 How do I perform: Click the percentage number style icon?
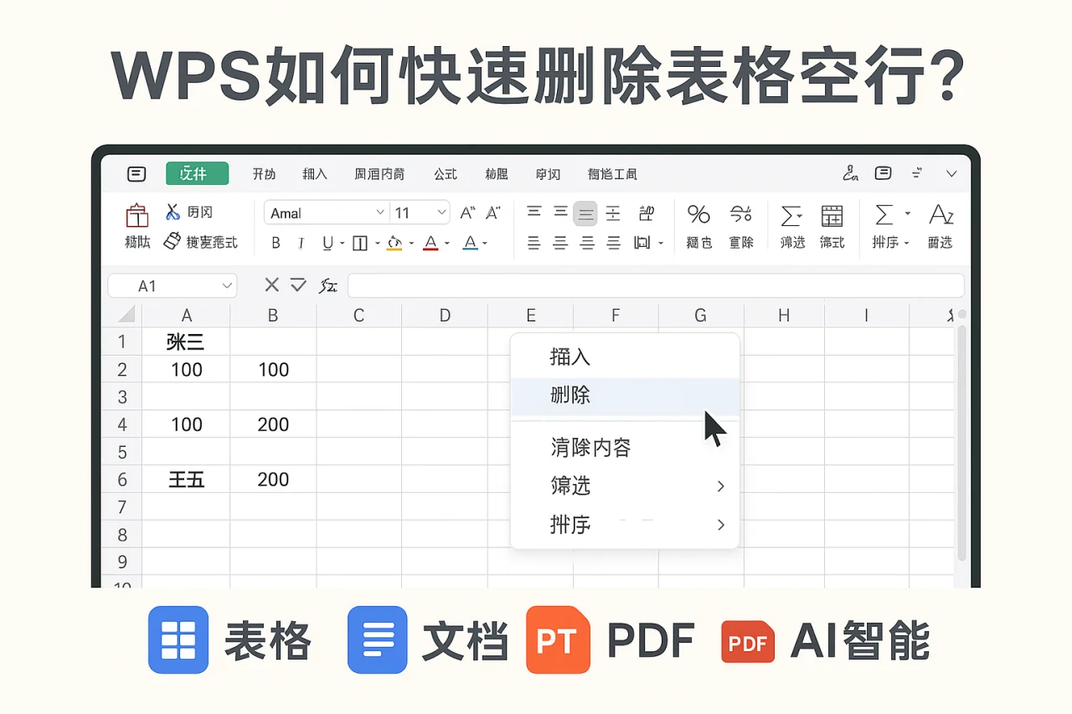tap(698, 214)
